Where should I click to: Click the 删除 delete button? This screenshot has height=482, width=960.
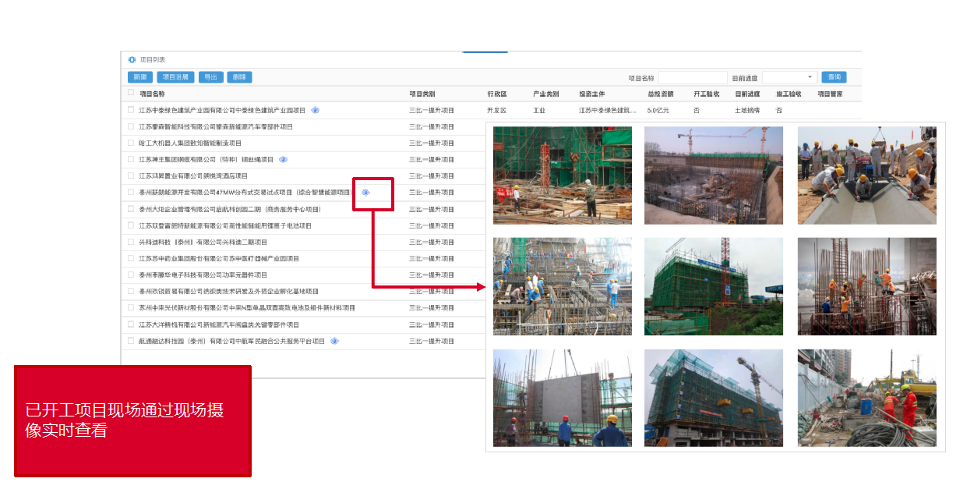click(x=239, y=77)
